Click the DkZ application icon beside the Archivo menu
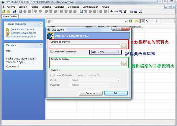The height and width of the screenshot is (126, 177). [4, 7]
